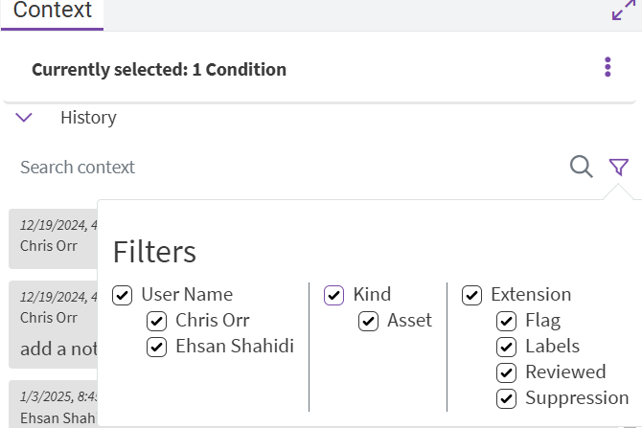Open the three-dot options menu
This screenshot has height=428, width=642.
pos(608,67)
